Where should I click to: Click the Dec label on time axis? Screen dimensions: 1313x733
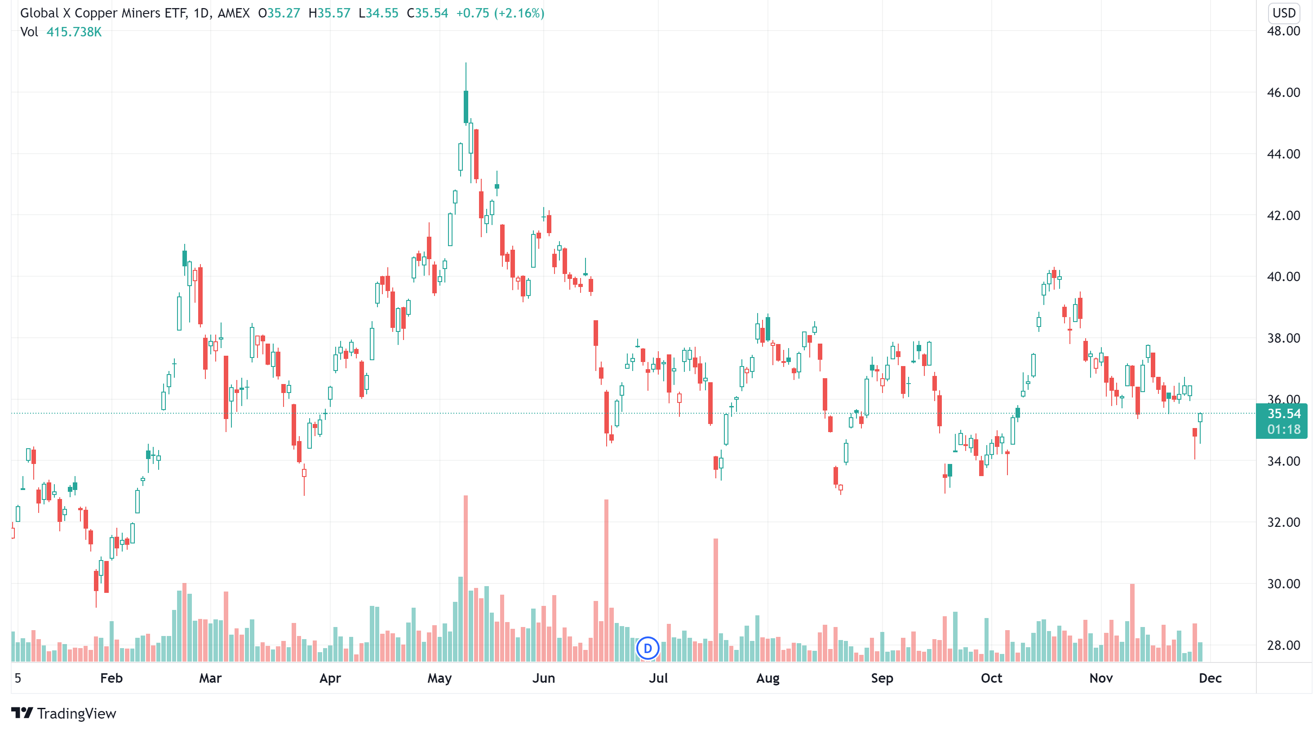coord(1211,678)
